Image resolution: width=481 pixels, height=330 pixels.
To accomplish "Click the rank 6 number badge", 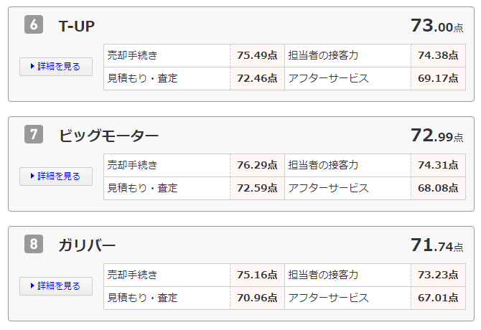I will click(34, 25).
